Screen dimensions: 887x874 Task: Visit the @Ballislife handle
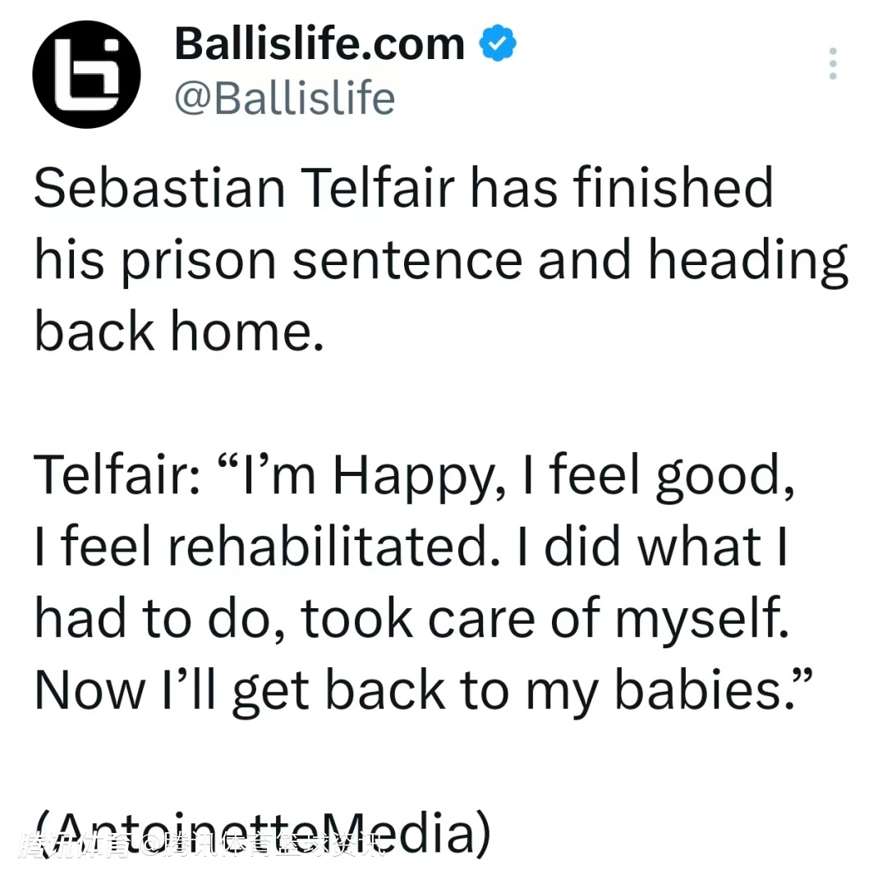pyautogui.click(x=284, y=98)
